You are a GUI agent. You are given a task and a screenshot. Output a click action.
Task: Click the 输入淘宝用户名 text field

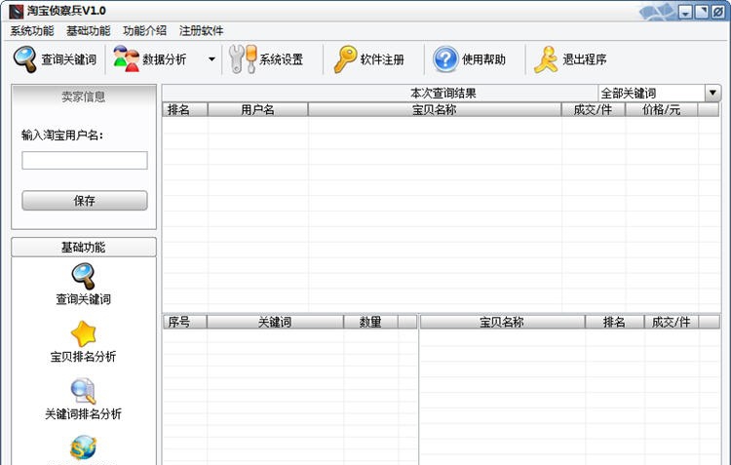[85, 160]
